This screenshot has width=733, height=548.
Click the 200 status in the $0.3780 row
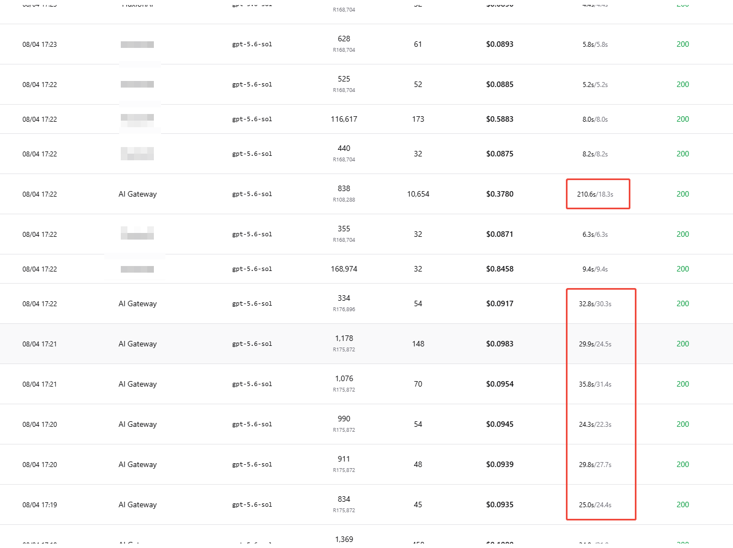tap(683, 194)
